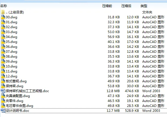Click the 12.8 MB original size value
The width and height of the screenshot is (167, 117).
tap(113, 91)
